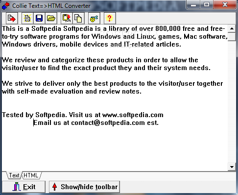This screenshot has width=238, height=195.
Task: Create a new document with the toolbar icon
Action: point(27,18)
